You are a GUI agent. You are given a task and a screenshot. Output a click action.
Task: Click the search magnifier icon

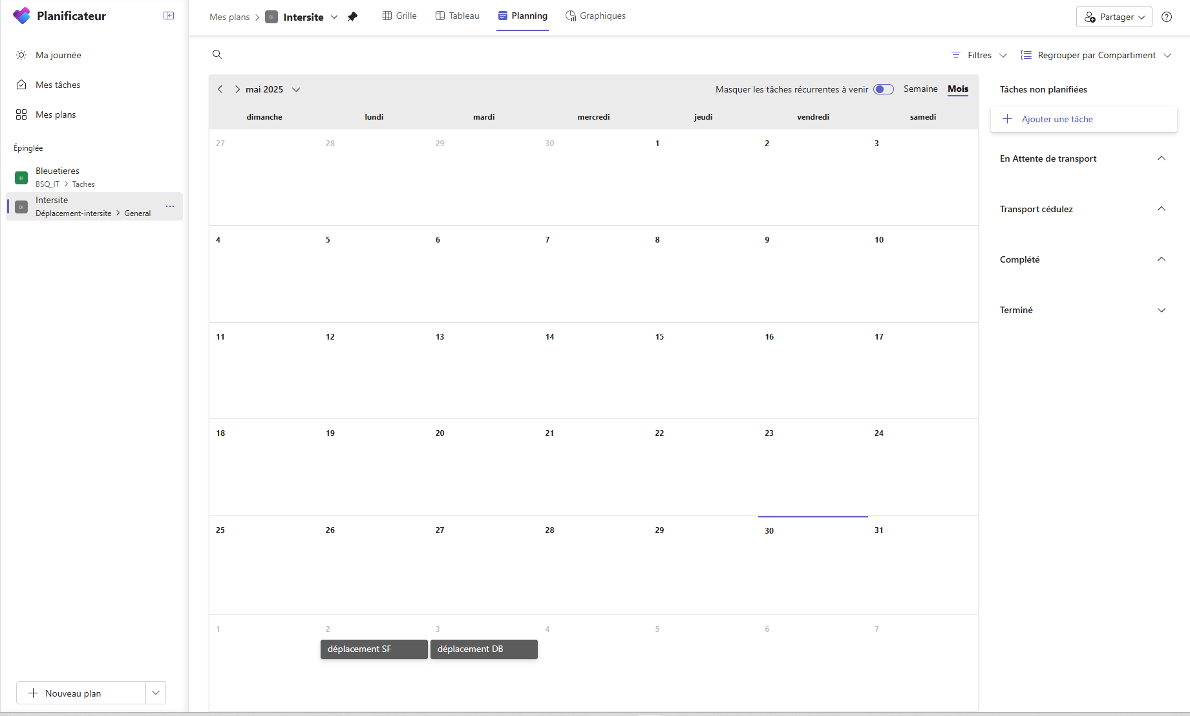point(217,54)
